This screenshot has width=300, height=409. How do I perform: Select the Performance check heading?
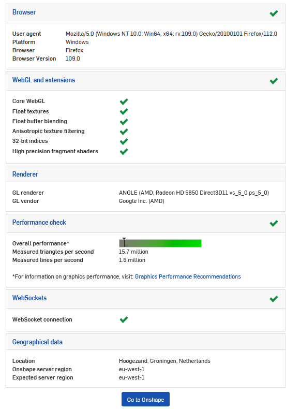39,222
